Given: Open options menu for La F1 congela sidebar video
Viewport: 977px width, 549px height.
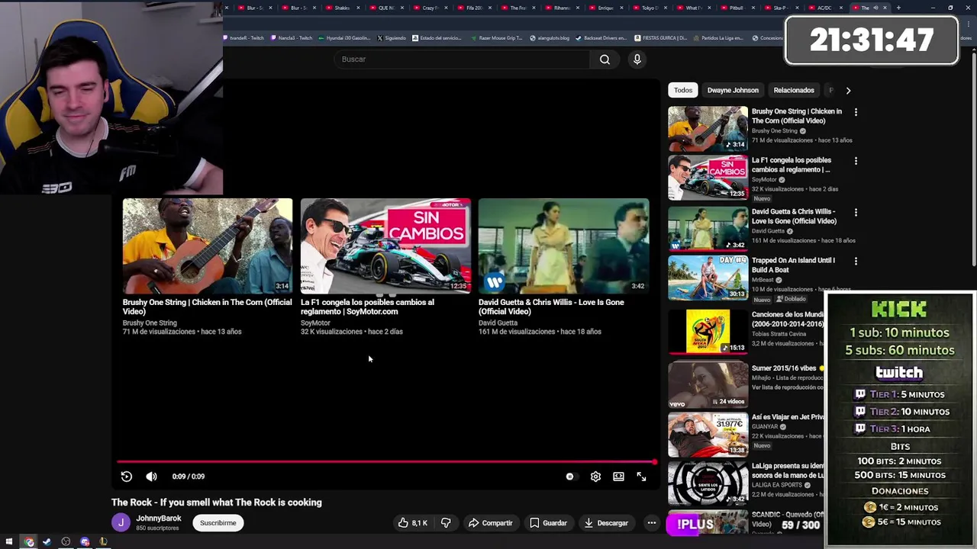Looking at the screenshot, I should click(x=856, y=161).
